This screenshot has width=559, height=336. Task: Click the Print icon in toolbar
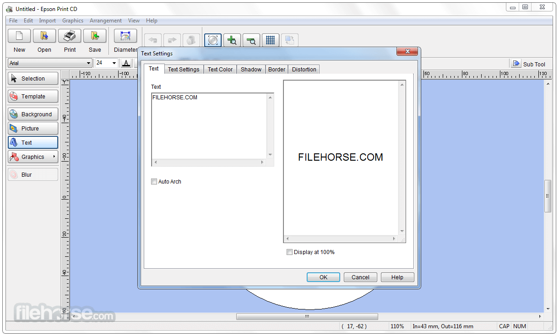click(x=70, y=36)
